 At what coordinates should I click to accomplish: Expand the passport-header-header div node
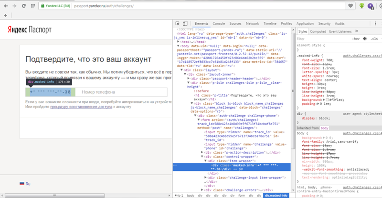coord(188,79)
